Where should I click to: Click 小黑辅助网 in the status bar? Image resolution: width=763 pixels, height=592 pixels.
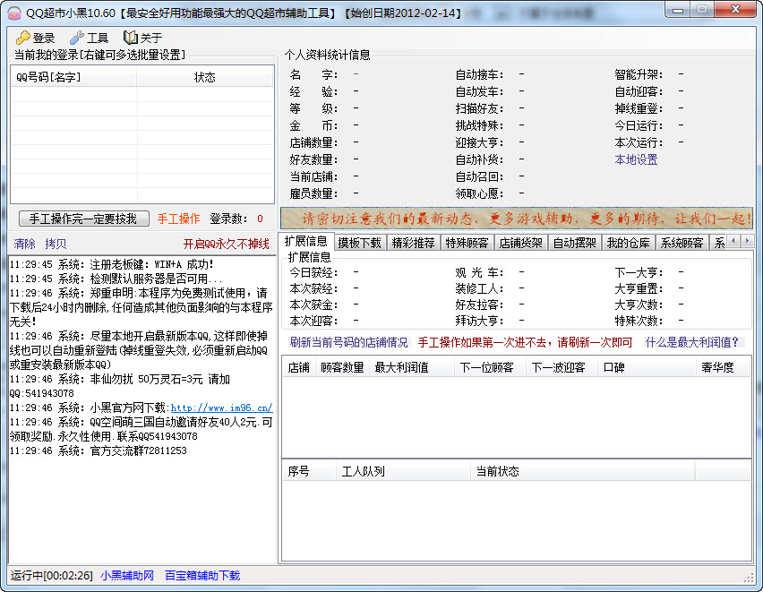coord(127,576)
